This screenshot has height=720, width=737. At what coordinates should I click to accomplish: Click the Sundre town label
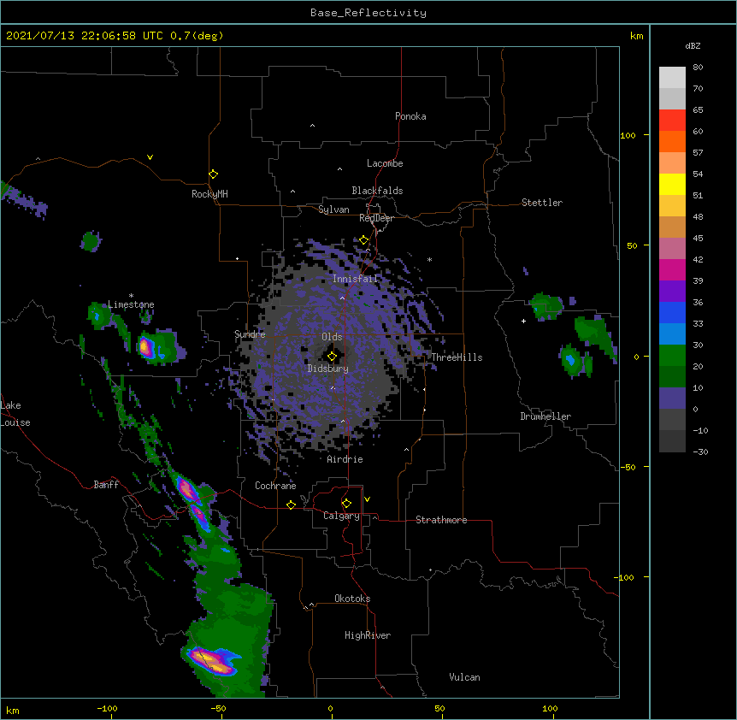[250, 334]
